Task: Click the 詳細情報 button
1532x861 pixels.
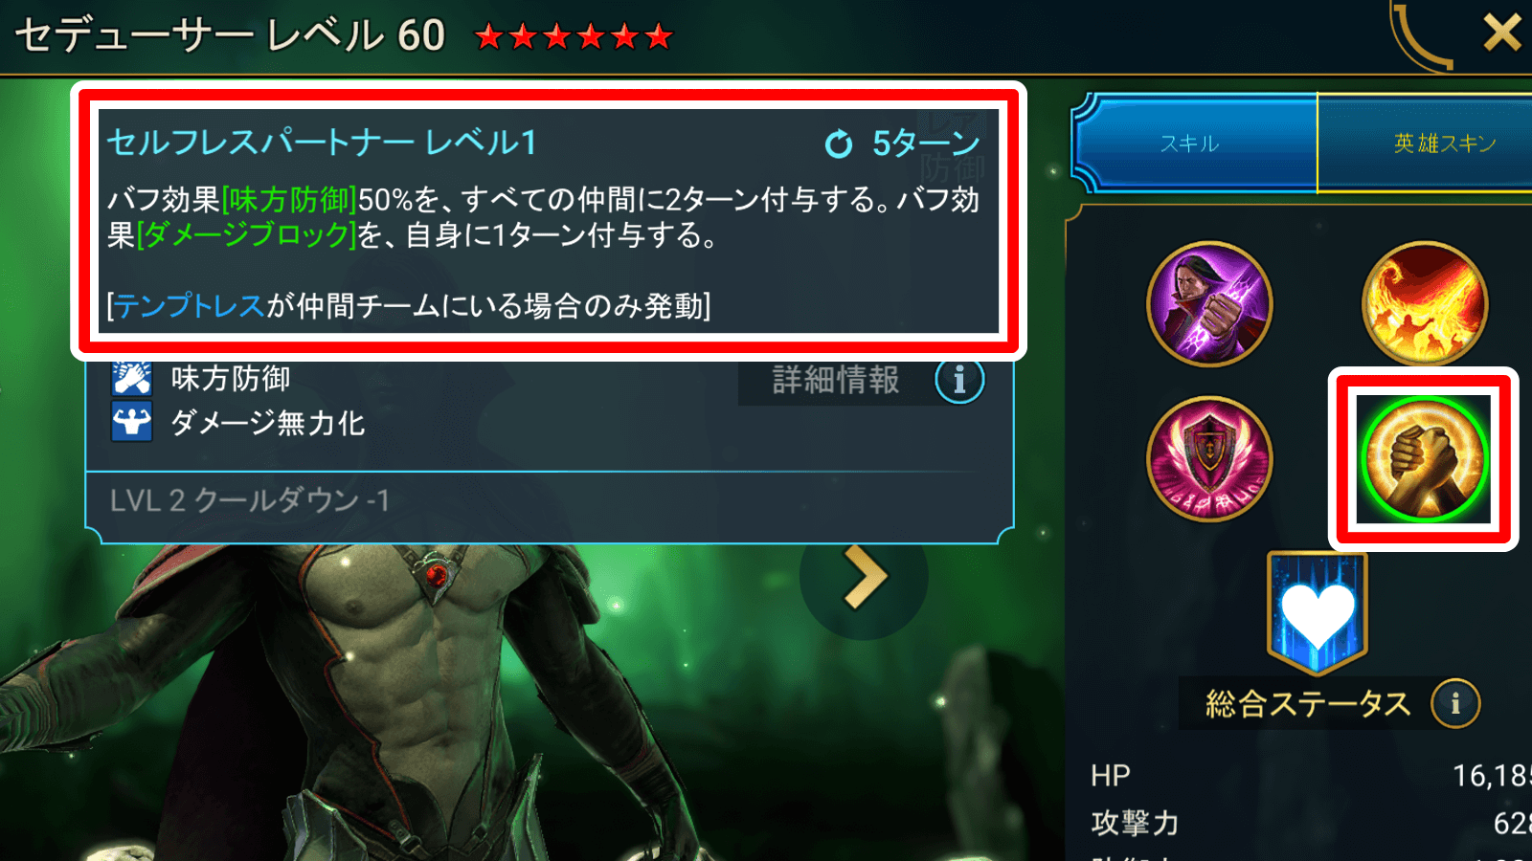Action: point(836,380)
